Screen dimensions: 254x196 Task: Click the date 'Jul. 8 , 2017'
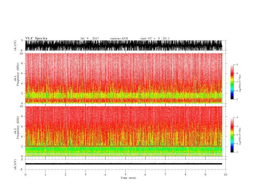tap(89, 38)
